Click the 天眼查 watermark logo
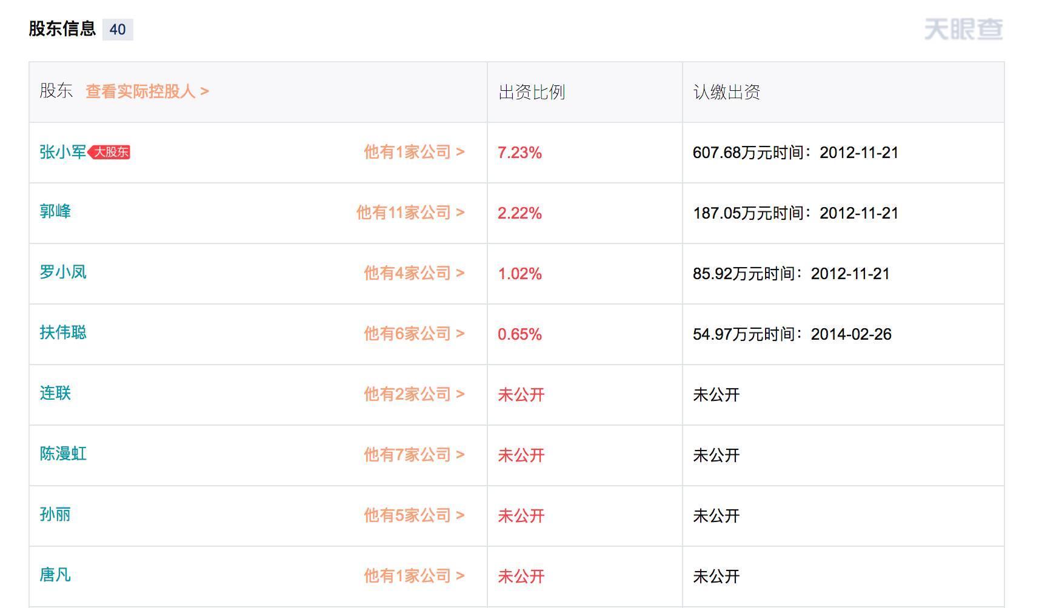 click(963, 29)
